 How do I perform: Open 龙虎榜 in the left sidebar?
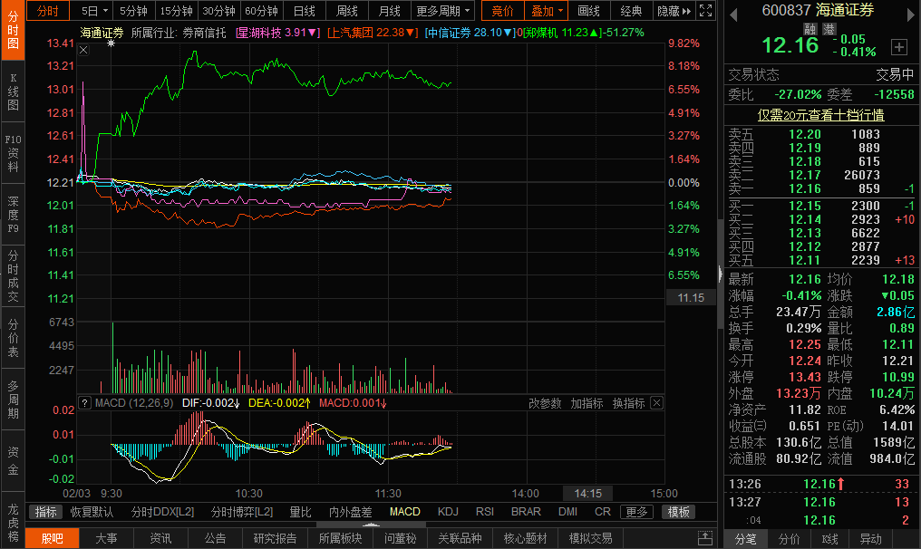pyautogui.click(x=13, y=520)
